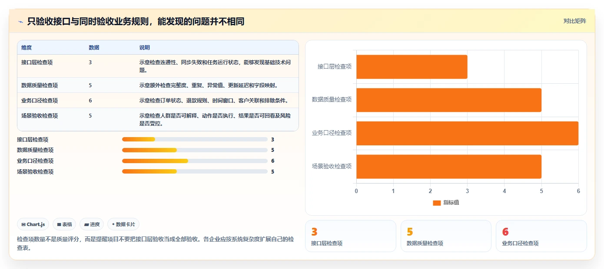Toggle the 指标值 legend item
Image resolution: width=604 pixels, height=269 pixels.
click(446, 203)
